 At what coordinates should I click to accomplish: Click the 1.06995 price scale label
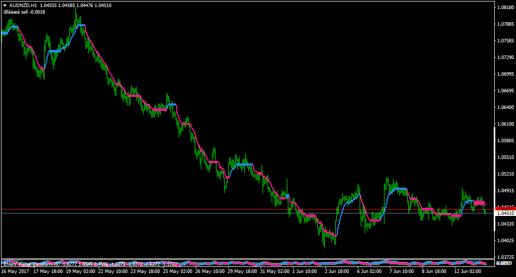pyautogui.click(x=505, y=74)
